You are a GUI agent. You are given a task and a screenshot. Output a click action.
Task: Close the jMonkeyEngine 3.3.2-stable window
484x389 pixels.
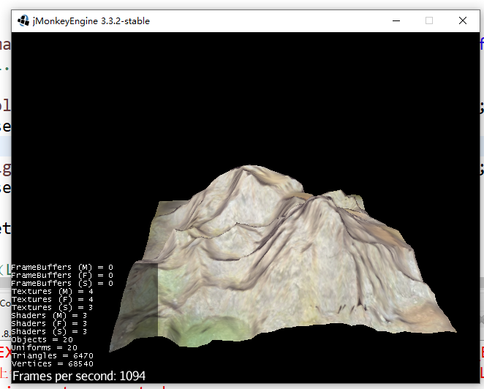click(462, 20)
